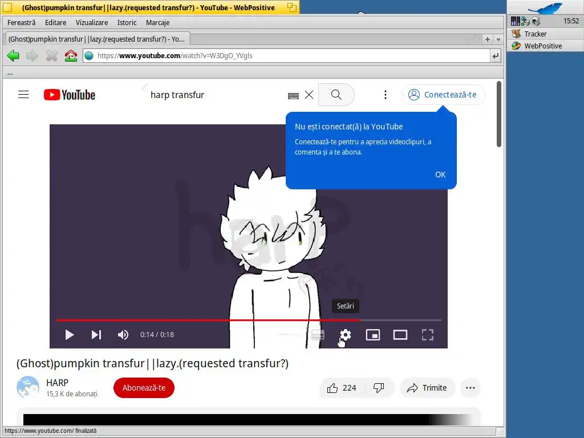Like the video with thumbs up

(342, 388)
